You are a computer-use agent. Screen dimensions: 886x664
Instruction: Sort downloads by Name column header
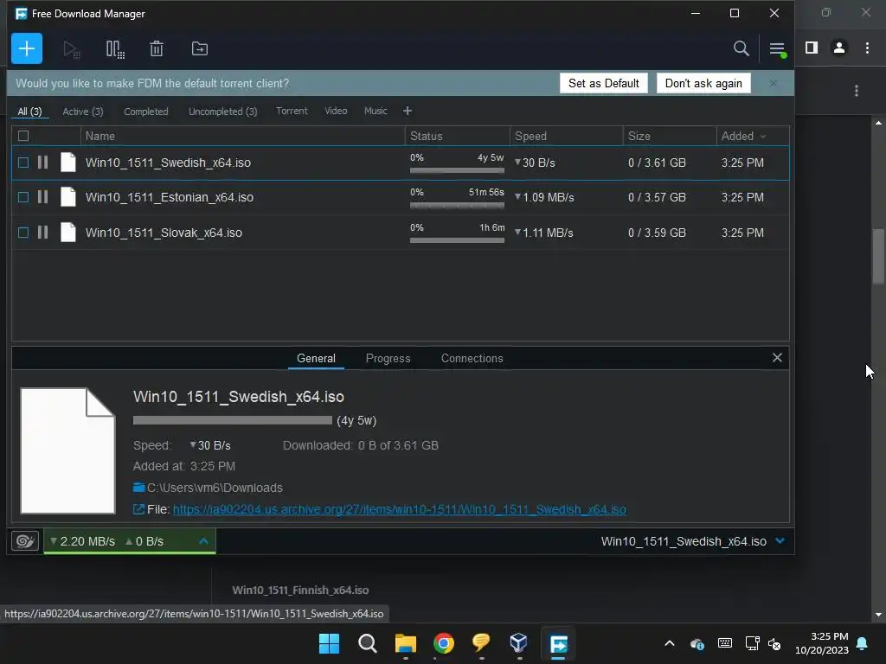[x=242, y=136]
